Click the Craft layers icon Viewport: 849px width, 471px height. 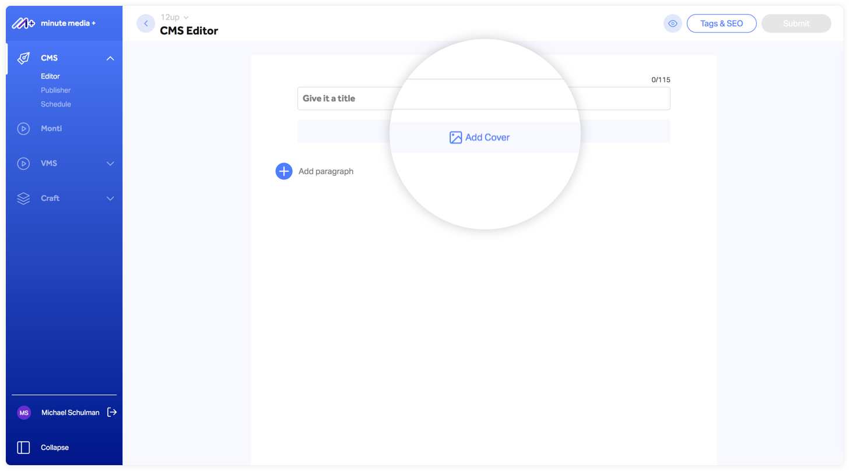[23, 199]
